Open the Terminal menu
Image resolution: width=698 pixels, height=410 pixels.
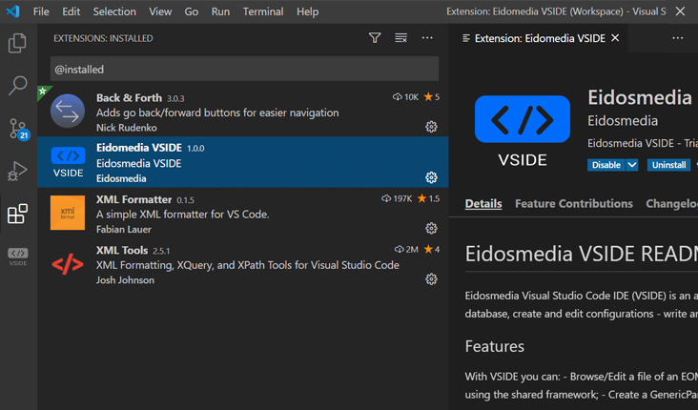(263, 11)
